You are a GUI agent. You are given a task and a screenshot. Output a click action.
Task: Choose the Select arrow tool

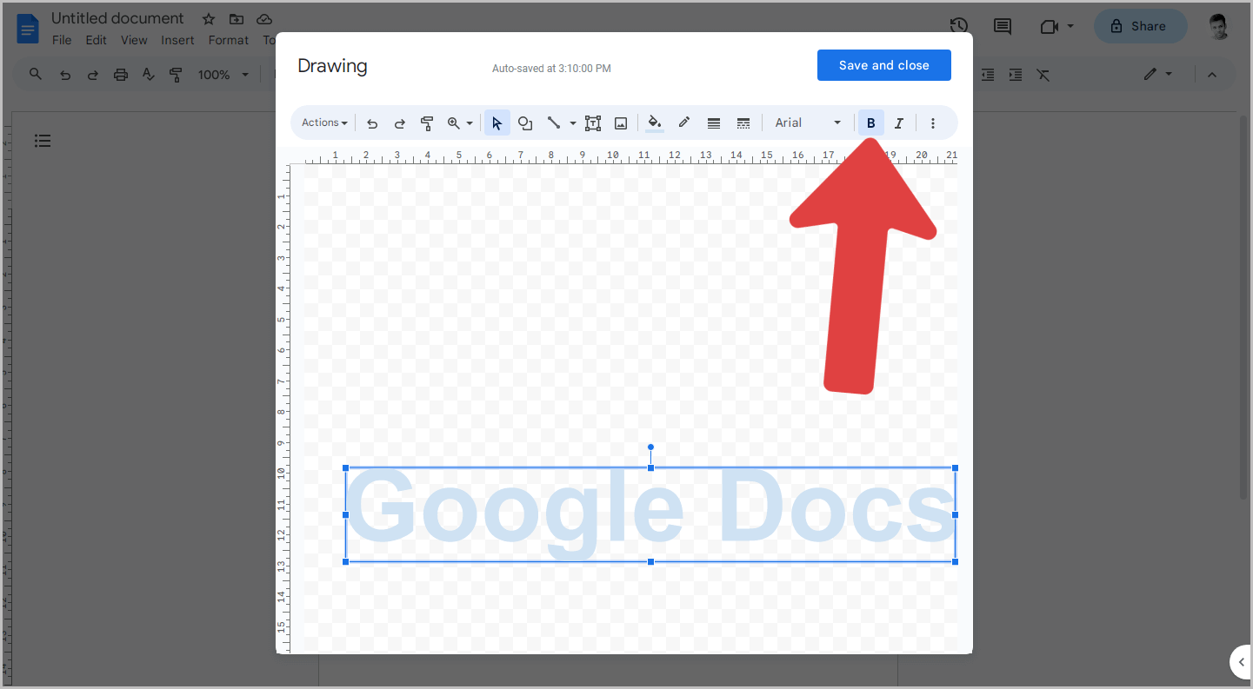coord(497,123)
